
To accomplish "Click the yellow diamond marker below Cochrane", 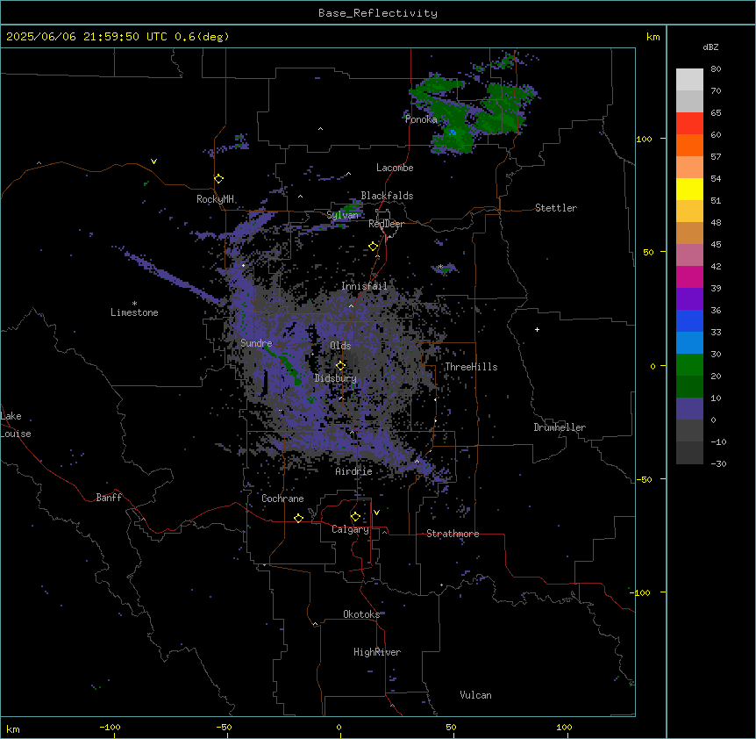I will 298,518.
